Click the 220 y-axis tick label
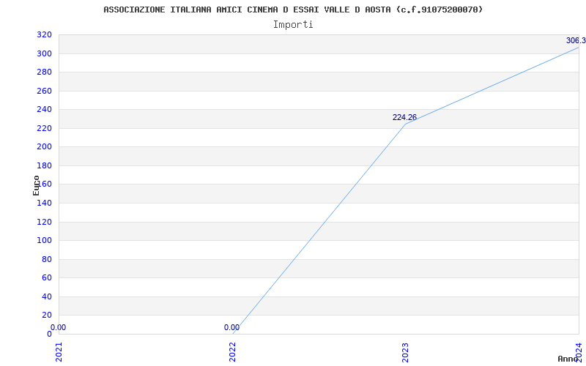The width and height of the screenshot is (586, 366). (44, 129)
